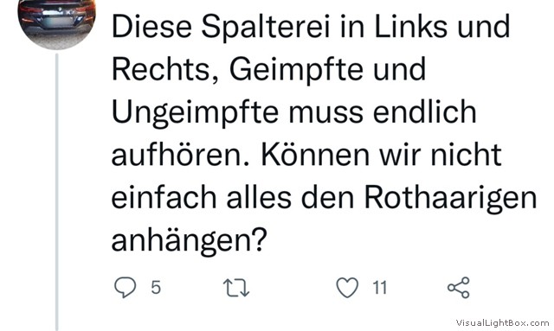The height and width of the screenshot is (331, 554).
Task: Click the word "Ungeimpfte" in the tweet
Action: (195, 113)
